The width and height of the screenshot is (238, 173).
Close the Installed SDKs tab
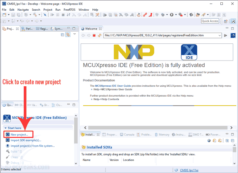click(x=98, y=134)
